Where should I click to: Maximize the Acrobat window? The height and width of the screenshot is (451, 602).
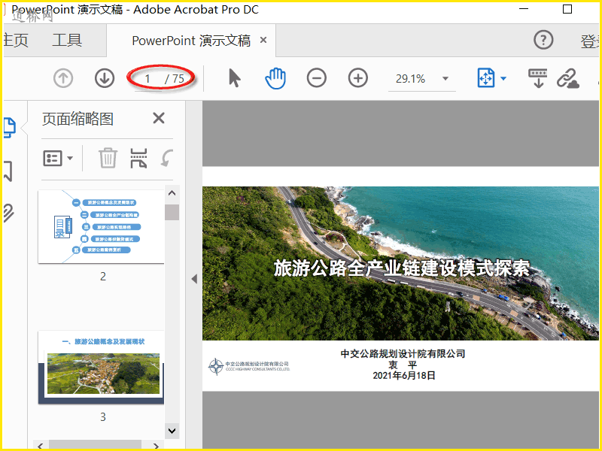(567, 9)
